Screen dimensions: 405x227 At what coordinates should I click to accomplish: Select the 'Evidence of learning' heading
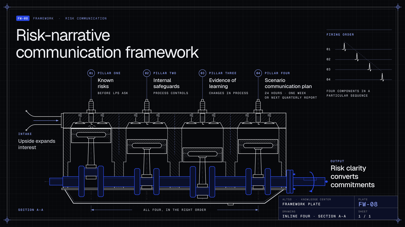(x=222, y=83)
